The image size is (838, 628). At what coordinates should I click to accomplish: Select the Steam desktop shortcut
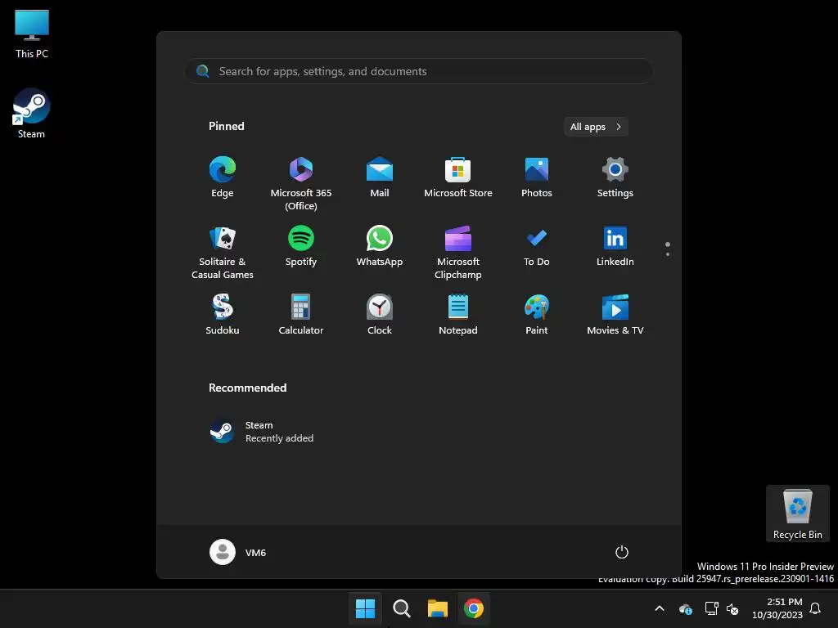click(32, 114)
